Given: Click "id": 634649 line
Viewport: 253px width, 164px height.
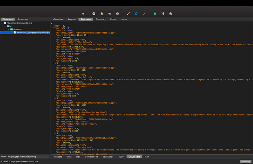Looking at the screenshot, I should 63,108.
